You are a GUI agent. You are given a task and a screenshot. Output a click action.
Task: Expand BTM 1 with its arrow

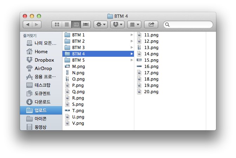coord(132,35)
